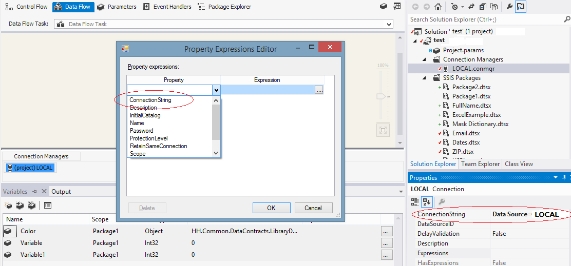
Task: Click Search Solution Explorer input field
Action: click(485, 19)
